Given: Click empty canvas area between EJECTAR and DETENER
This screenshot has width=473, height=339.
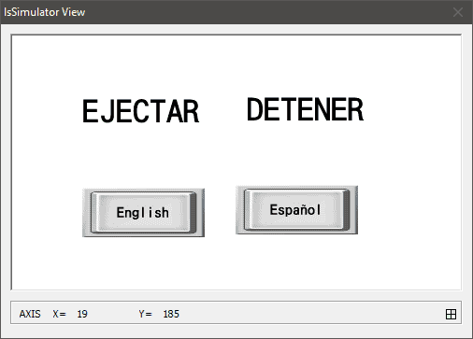Looking at the screenshot, I should coord(222,110).
